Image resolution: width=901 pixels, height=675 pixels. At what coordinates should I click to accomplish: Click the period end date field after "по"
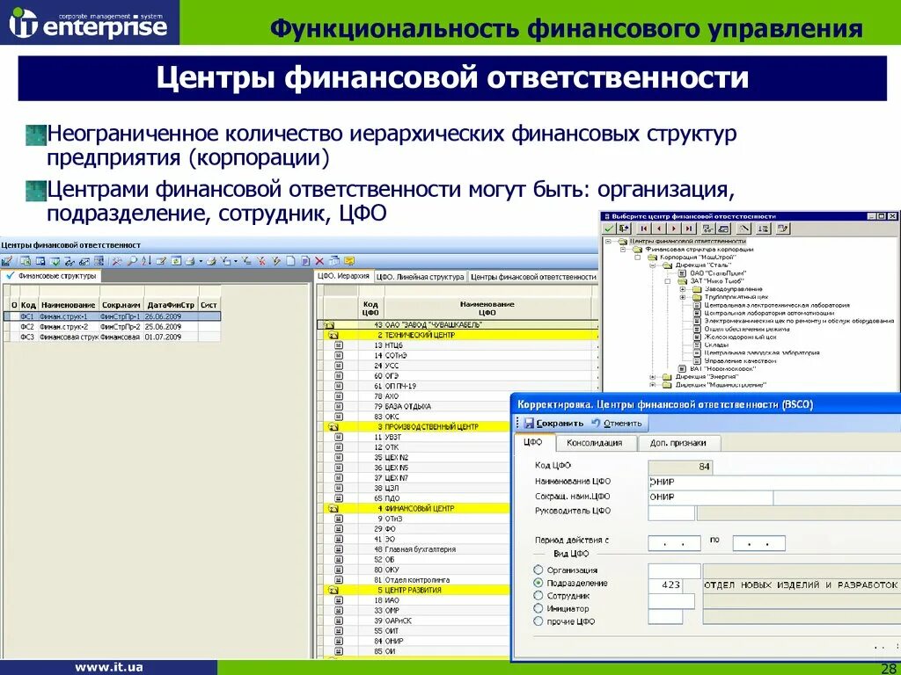tap(758, 542)
